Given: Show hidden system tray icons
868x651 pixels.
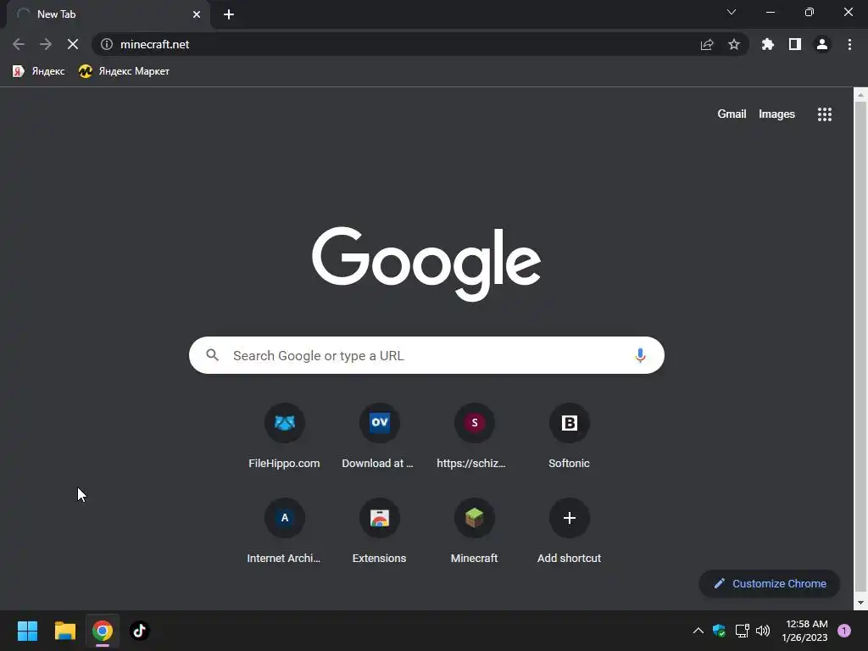Looking at the screenshot, I should [698, 631].
